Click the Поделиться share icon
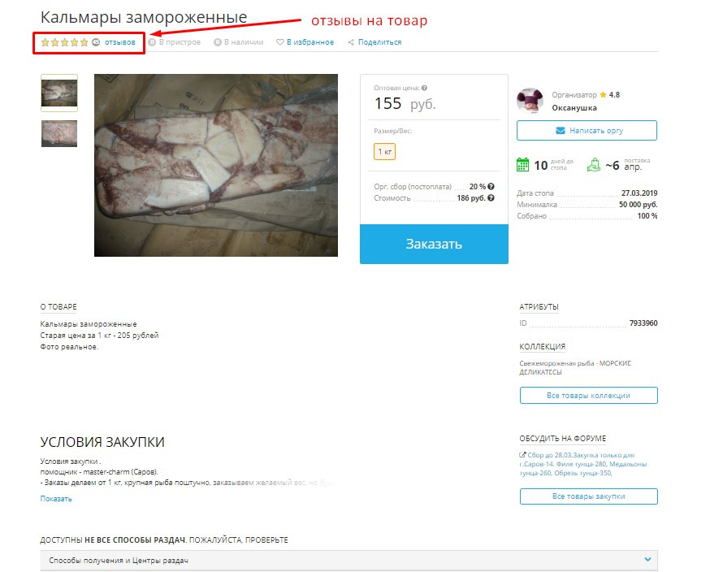This screenshot has width=723, height=572. coord(351,42)
